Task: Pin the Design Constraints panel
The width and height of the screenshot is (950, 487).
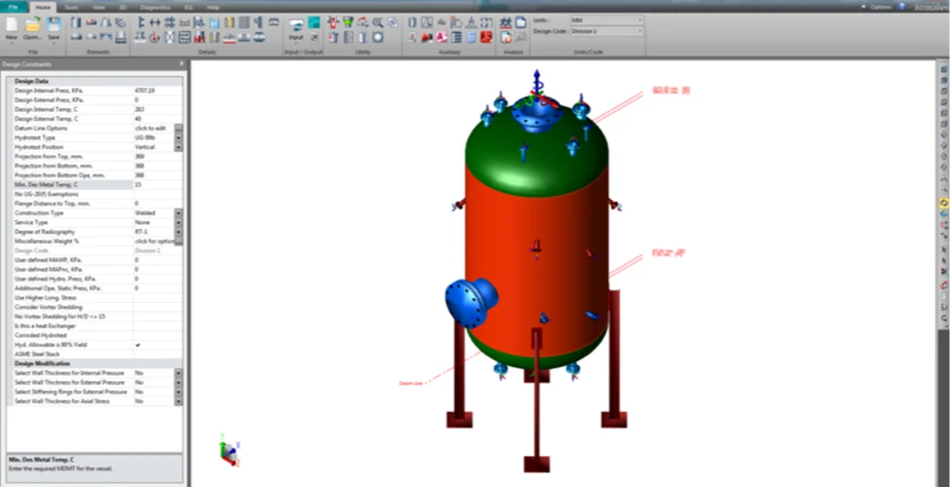Action: [x=181, y=64]
